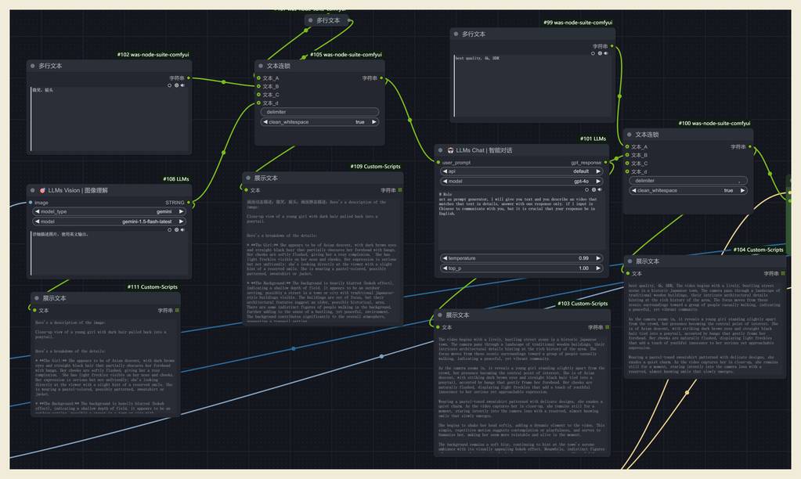The width and height of the screenshot is (801, 479).
Task: Click the delimiter field in node #105
Action: pyautogui.click(x=319, y=112)
